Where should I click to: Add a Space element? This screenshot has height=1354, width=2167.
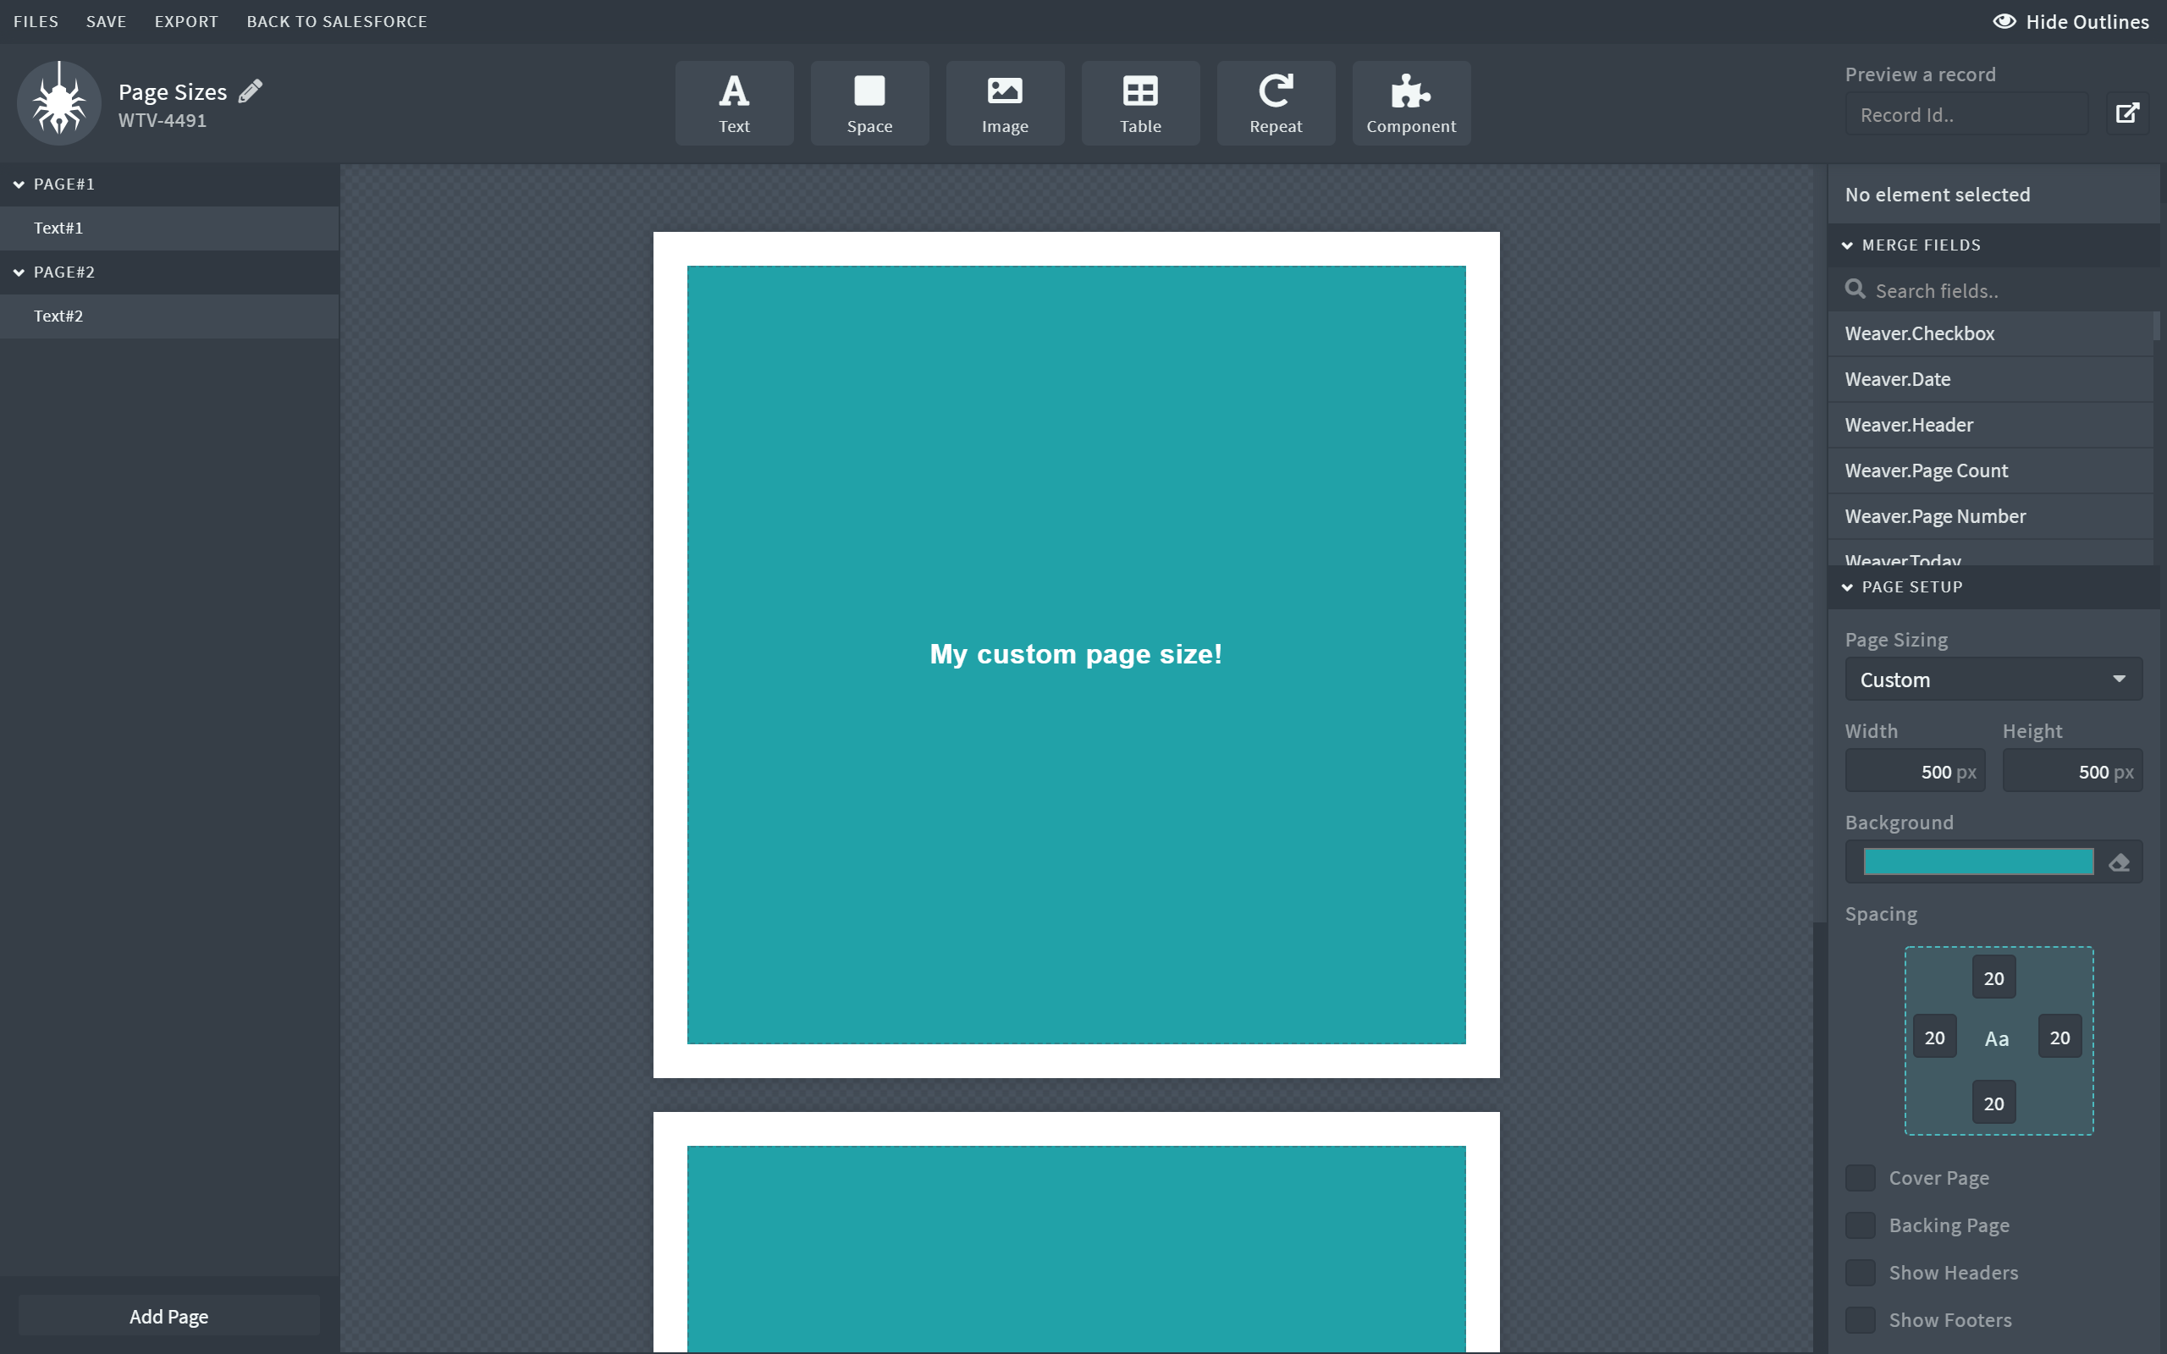point(868,103)
